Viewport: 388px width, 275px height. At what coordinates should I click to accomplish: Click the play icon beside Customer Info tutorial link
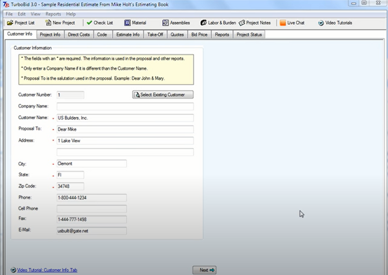click(x=13, y=270)
